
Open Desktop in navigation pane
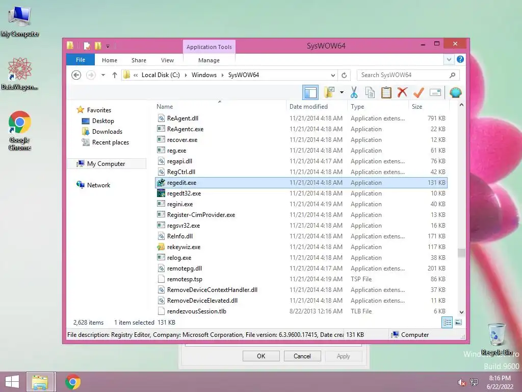103,120
